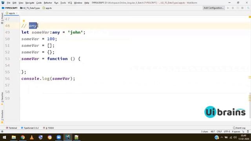Open the TypeScript 3.5.2 tool window

click(30, 128)
